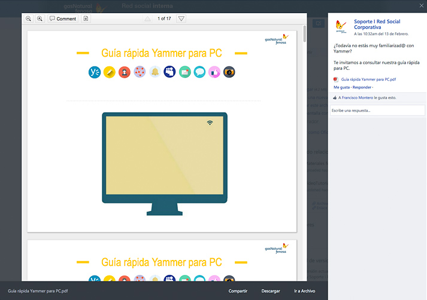The width and height of the screenshot is (427, 300).
Task: Click the green envelope inbox icon
Action: pos(185,72)
